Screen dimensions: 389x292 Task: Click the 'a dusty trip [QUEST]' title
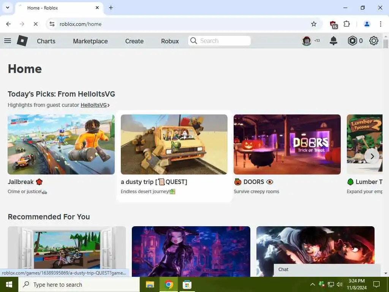click(x=154, y=182)
